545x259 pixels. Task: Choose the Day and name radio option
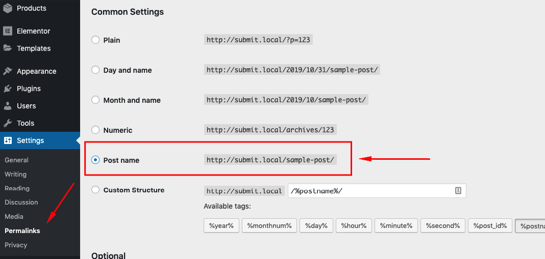pos(95,70)
